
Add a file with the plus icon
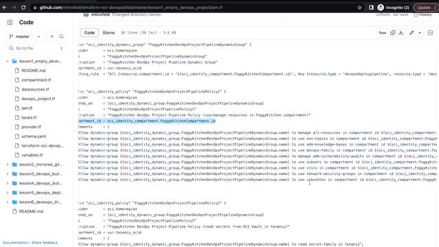[52, 36]
